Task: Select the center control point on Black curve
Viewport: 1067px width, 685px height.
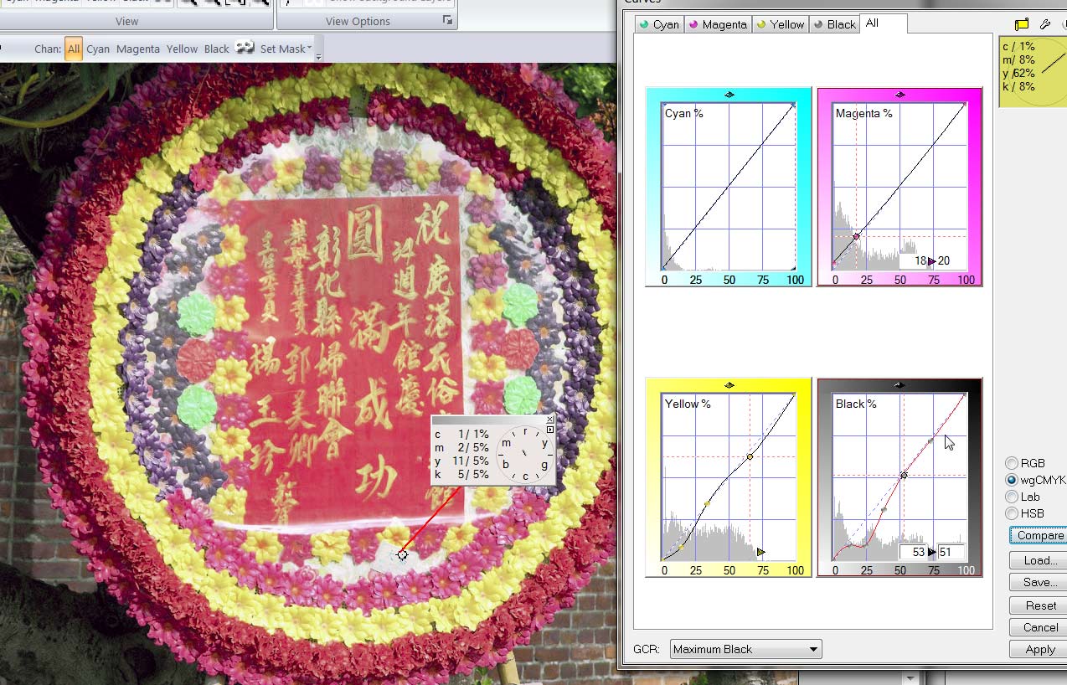Action: coord(904,475)
